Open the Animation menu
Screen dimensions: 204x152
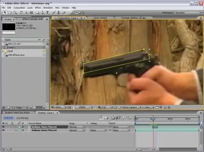click(x=48, y=8)
